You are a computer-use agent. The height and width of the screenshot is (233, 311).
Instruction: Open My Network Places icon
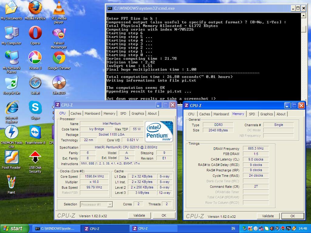[x=11, y=62]
